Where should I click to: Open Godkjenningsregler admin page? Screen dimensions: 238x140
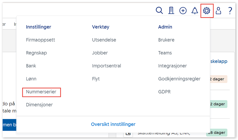point(179,79)
